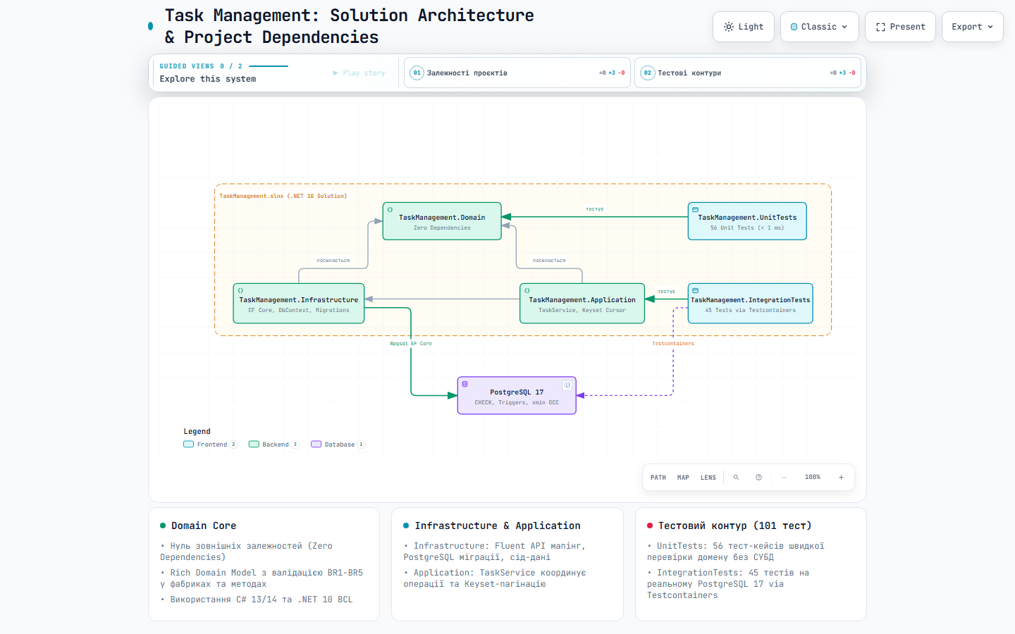The width and height of the screenshot is (1015, 634).
Task: Select the PostgreSQL 17 database node
Action: 517,395
